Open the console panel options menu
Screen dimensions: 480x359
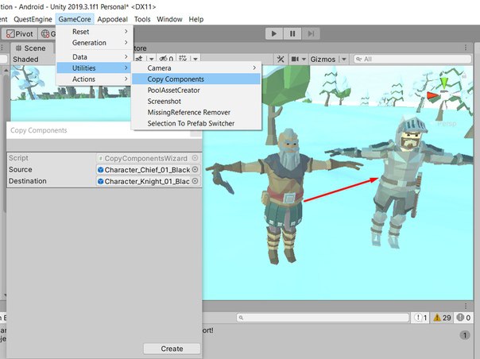(466, 306)
